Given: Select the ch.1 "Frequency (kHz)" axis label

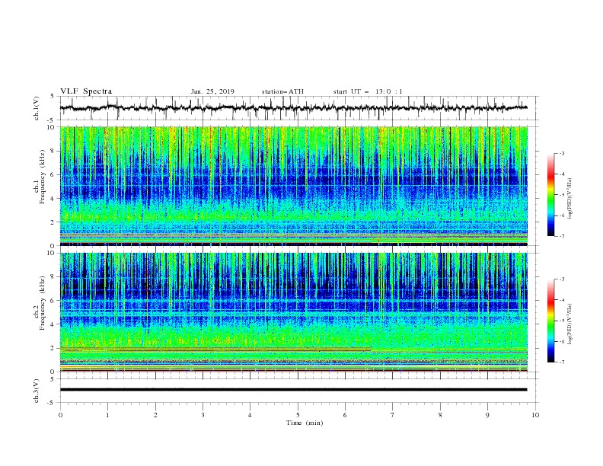Looking at the screenshot, I should 43,175.
